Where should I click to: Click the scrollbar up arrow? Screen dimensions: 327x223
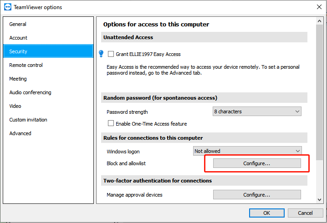319,21
